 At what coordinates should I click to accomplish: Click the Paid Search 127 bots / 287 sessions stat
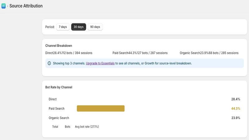coord(140,53)
